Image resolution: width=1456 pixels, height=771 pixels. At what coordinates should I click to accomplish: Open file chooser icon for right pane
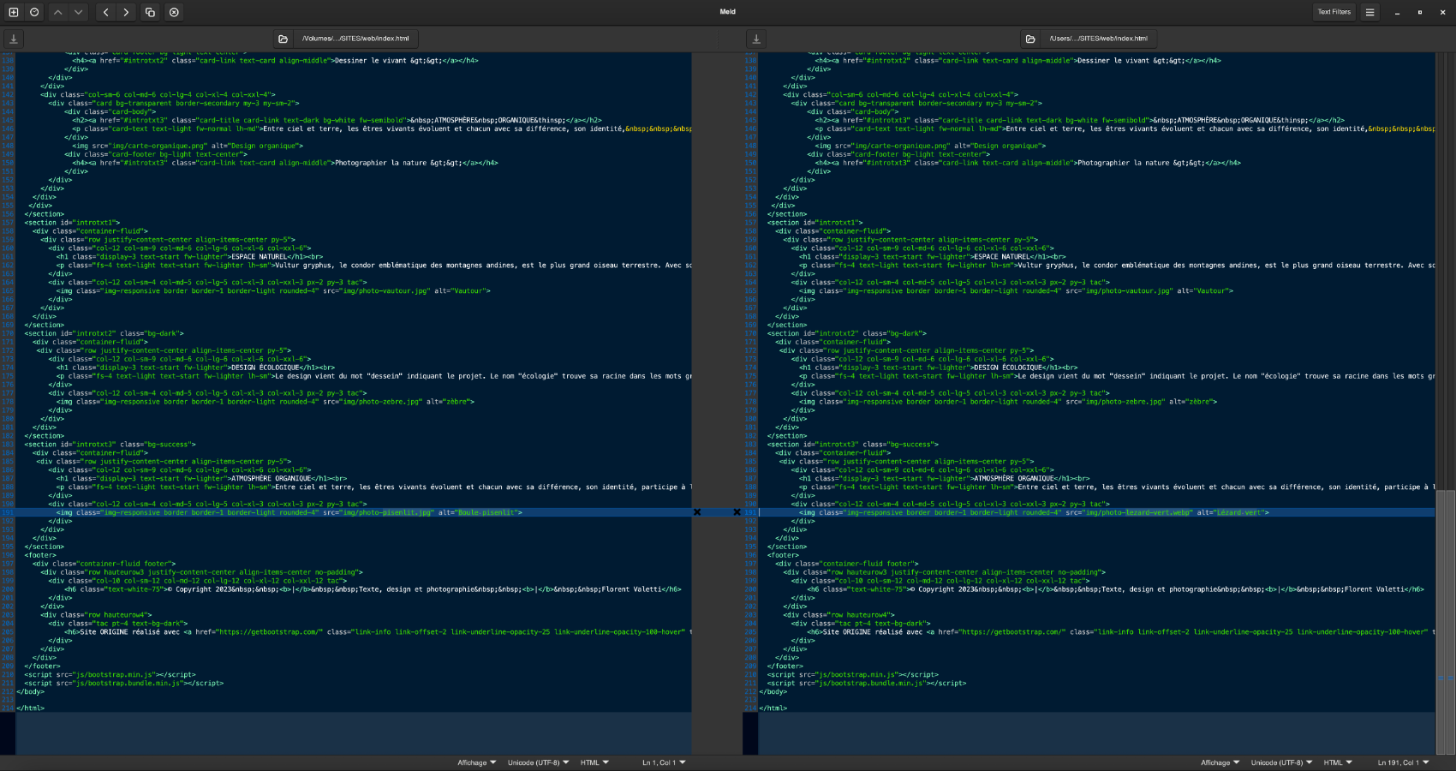(x=1030, y=39)
